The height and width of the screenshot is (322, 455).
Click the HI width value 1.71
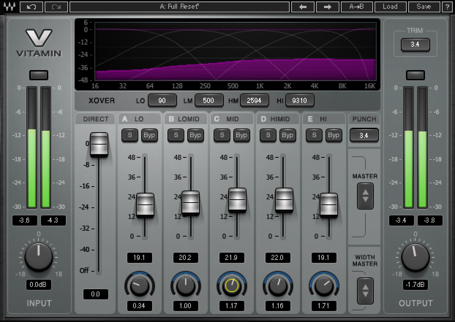click(324, 306)
